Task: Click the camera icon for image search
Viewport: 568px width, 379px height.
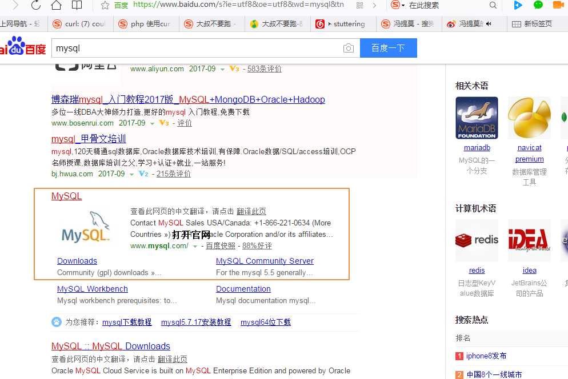Action: click(349, 49)
